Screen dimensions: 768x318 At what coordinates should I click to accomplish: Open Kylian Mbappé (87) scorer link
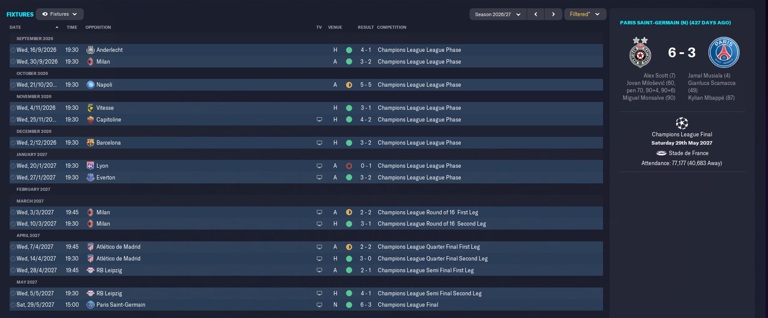click(x=711, y=98)
